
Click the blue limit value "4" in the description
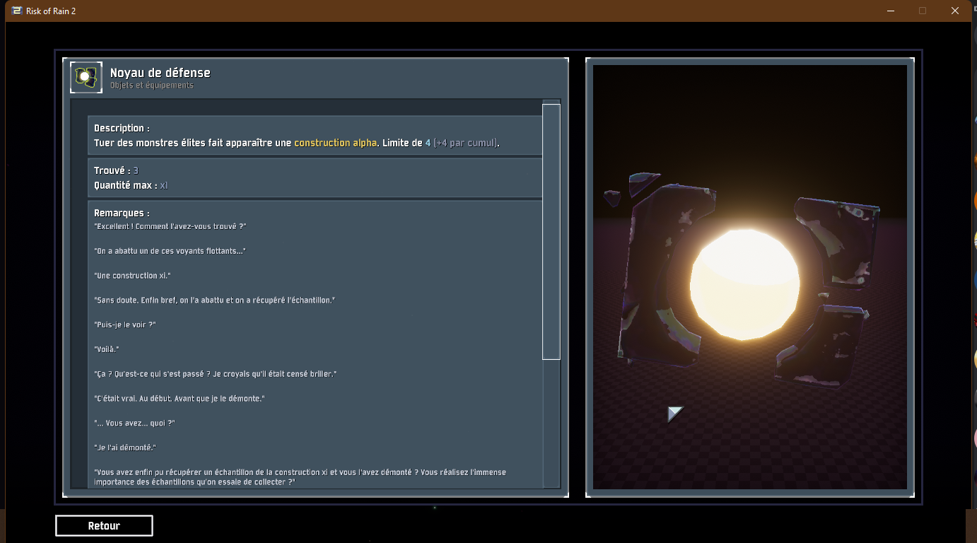pos(428,143)
